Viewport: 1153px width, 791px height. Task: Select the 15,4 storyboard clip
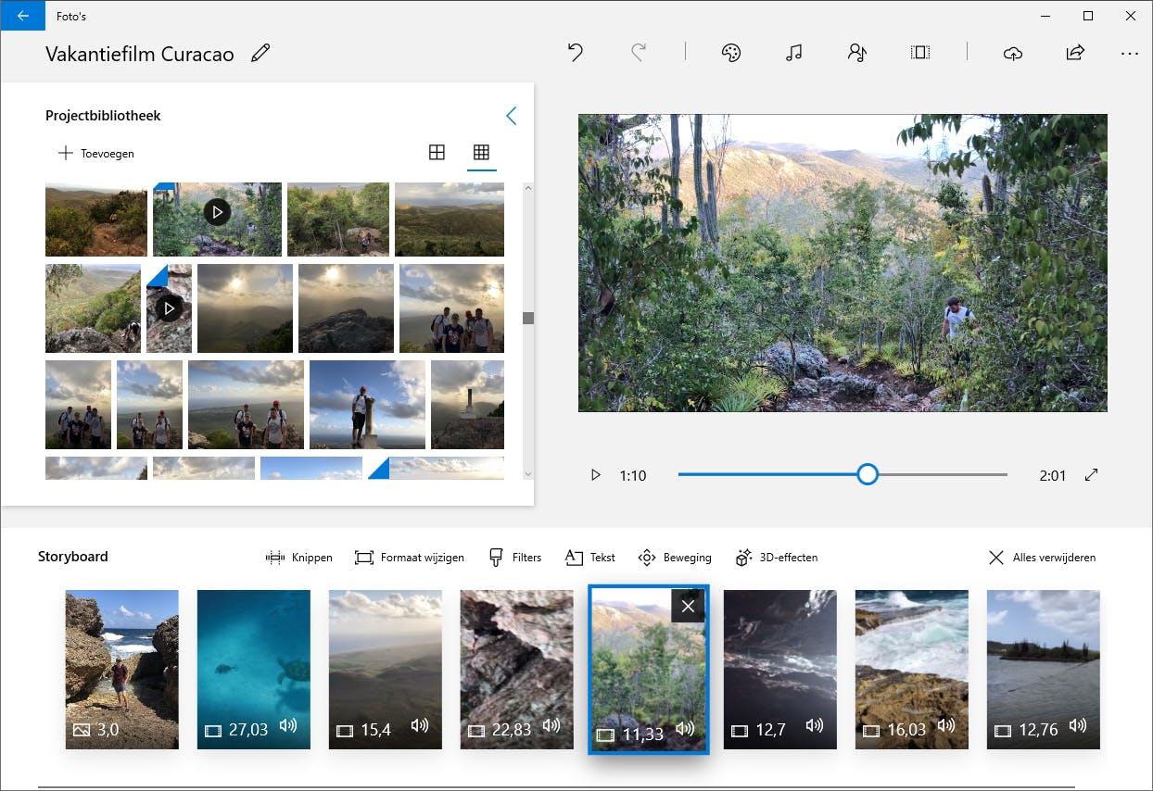click(x=386, y=670)
